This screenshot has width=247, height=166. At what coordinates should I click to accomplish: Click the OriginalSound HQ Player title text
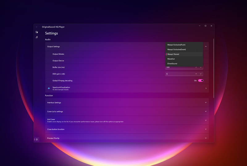pyautogui.click(x=53, y=27)
